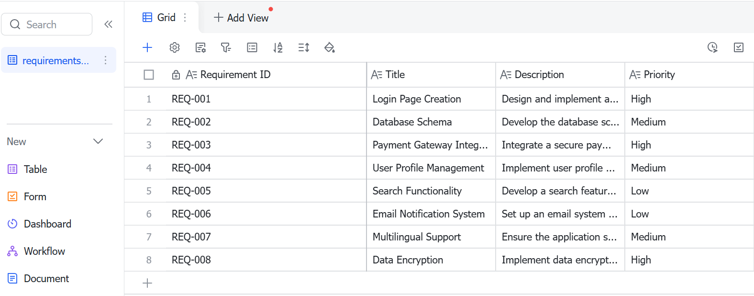This screenshot has height=296, width=754.
Task: Tick the select-all header checkbox
Action: click(149, 75)
